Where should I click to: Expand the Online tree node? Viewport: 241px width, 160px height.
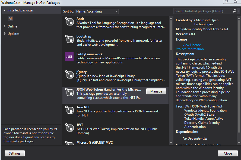click(x=5, y=26)
